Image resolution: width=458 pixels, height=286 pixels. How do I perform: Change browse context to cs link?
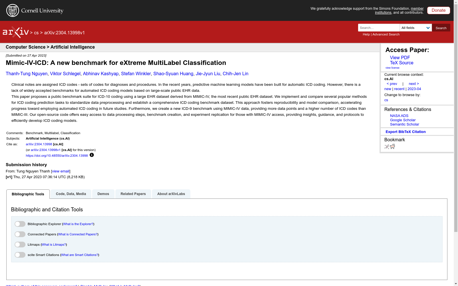[x=386, y=100]
